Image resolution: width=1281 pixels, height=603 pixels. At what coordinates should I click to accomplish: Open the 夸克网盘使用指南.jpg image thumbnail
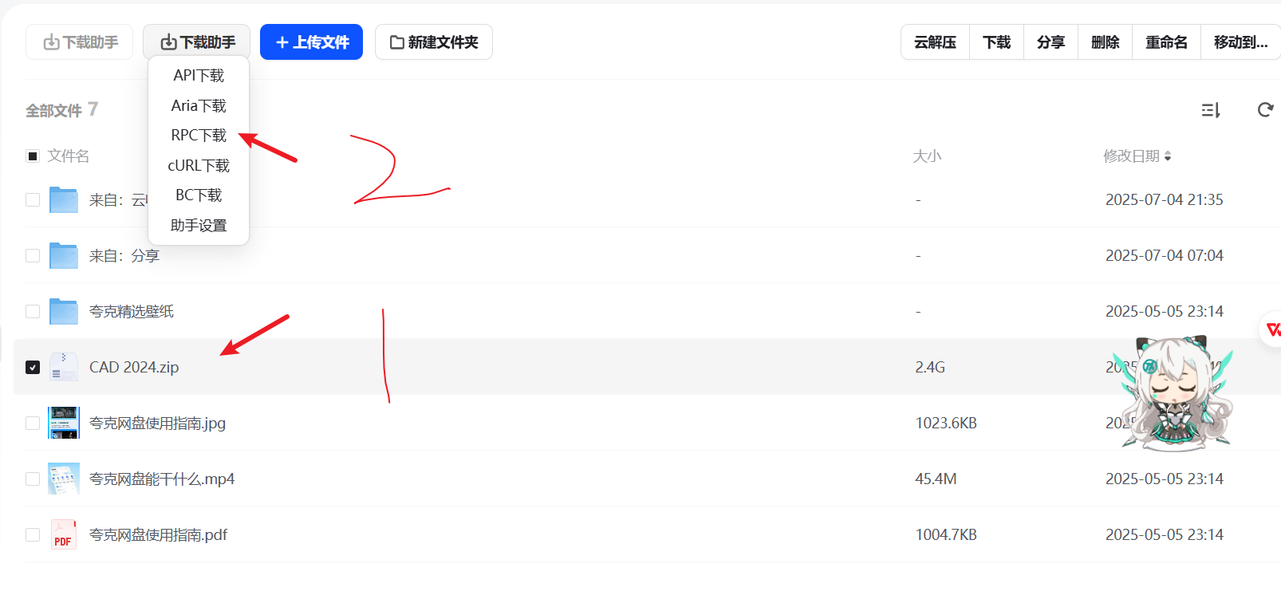tap(64, 423)
